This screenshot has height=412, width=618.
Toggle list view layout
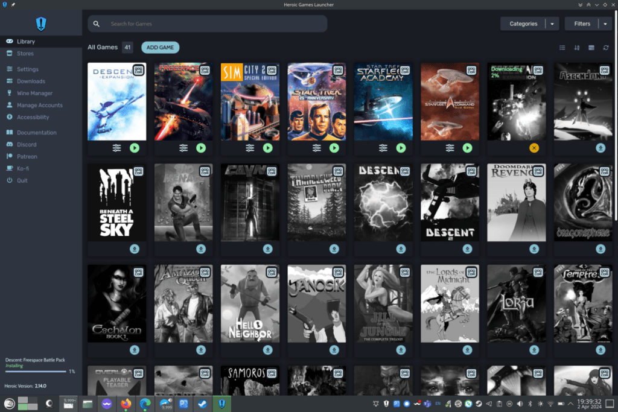(x=562, y=48)
